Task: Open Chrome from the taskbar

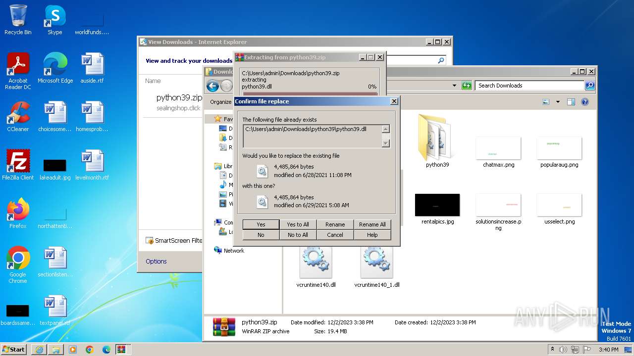Action: [x=90, y=350]
